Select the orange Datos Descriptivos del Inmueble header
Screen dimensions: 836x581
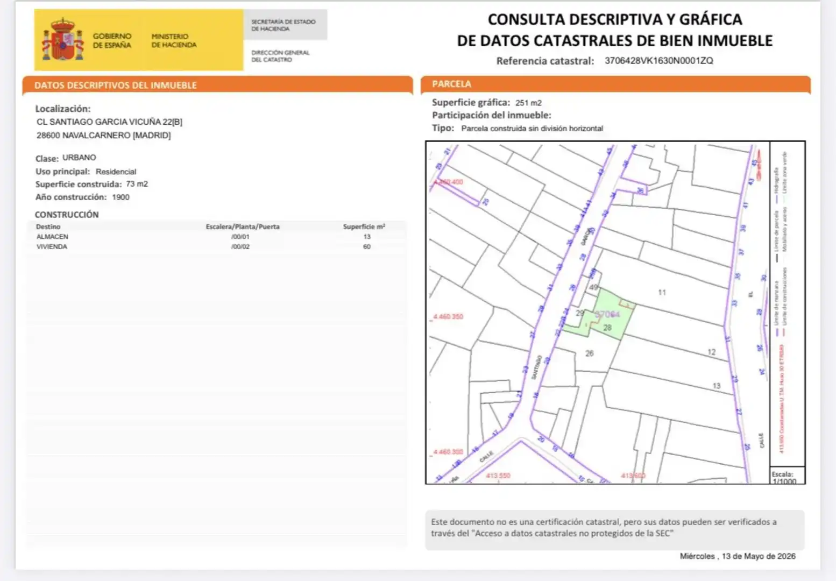[x=217, y=85]
